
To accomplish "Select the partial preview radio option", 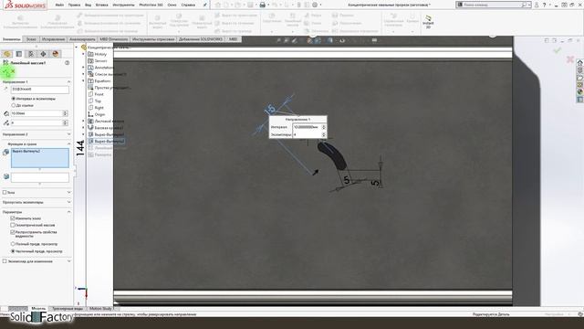I will 13,251.
